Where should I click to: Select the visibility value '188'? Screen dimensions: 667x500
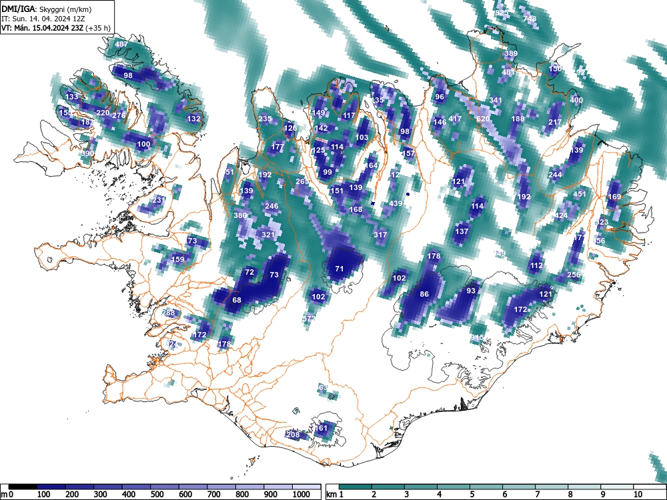[518, 119]
